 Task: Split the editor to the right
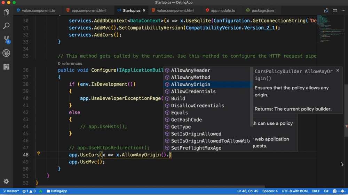point(335,10)
